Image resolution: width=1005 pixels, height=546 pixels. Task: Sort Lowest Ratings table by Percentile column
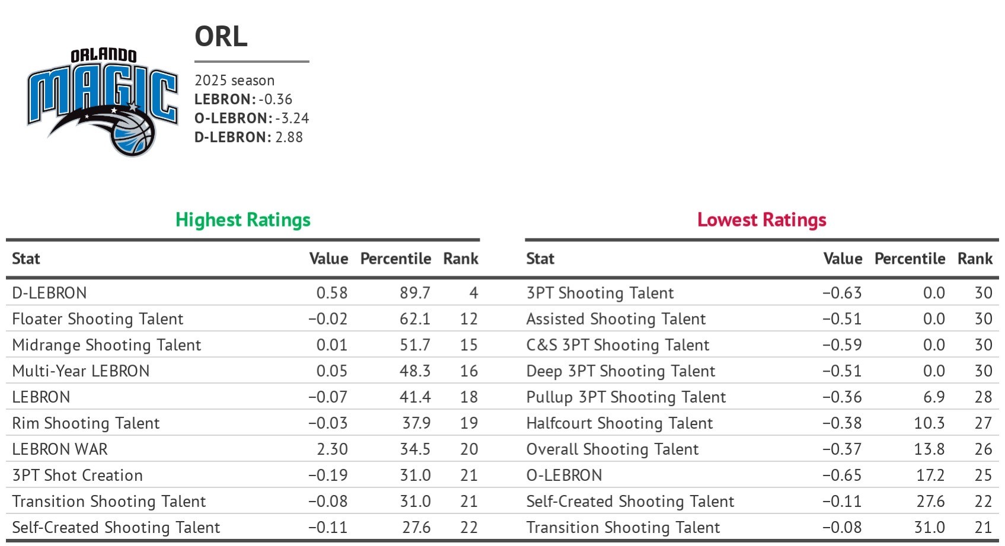[x=910, y=259]
